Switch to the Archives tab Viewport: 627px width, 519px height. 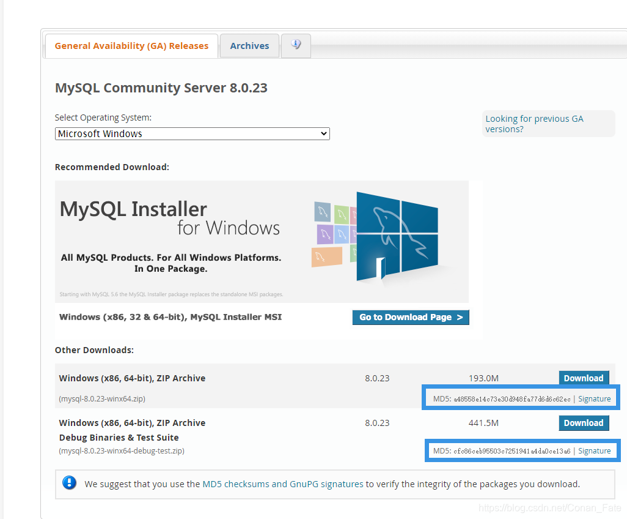coord(249,46)
